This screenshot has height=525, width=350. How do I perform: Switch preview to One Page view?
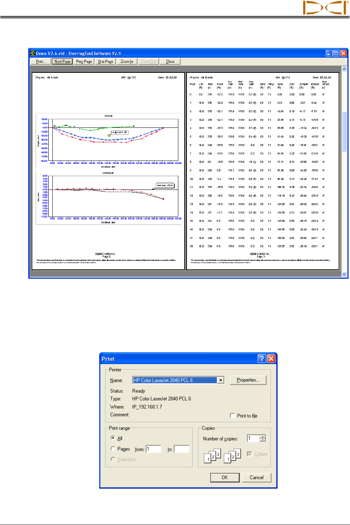[x=106, y=62]
